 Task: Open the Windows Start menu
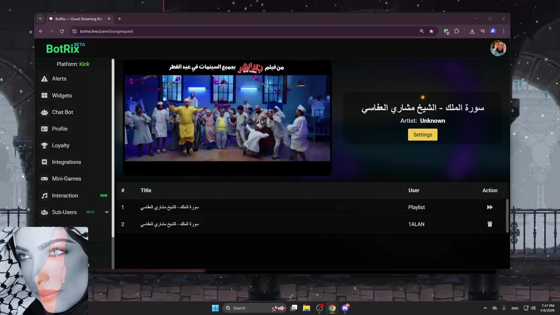coord(215,308)
